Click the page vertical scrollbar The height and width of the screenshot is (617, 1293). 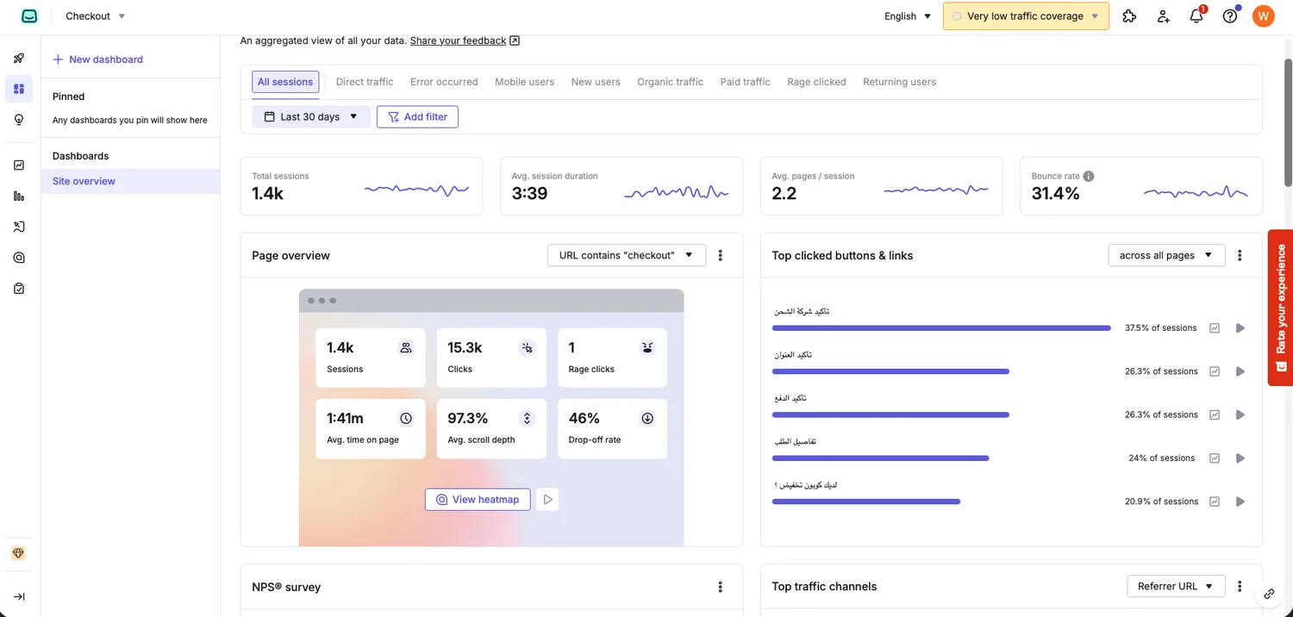coord(1288,121)
